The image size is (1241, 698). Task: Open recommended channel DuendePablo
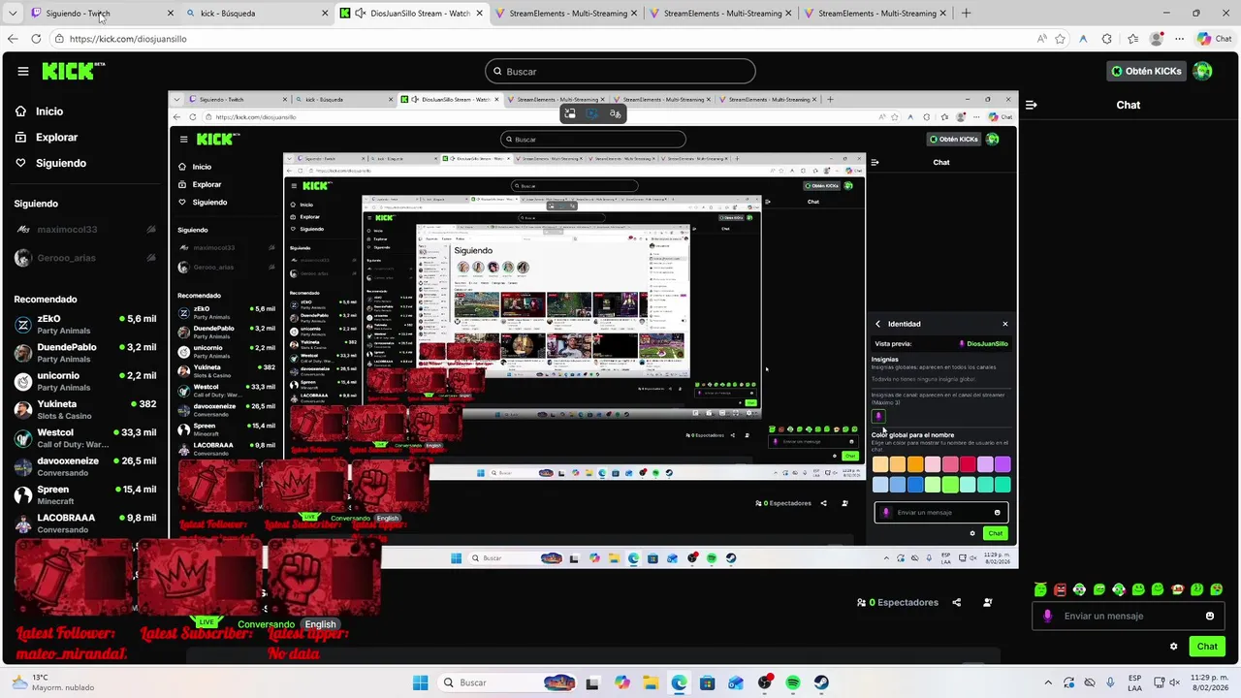tap(85, 353)
